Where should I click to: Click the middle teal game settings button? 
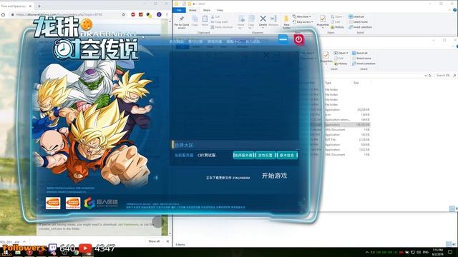pyautogui.click(x=265, y=156)
